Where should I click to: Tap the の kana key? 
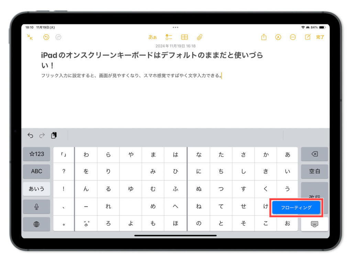199,223
